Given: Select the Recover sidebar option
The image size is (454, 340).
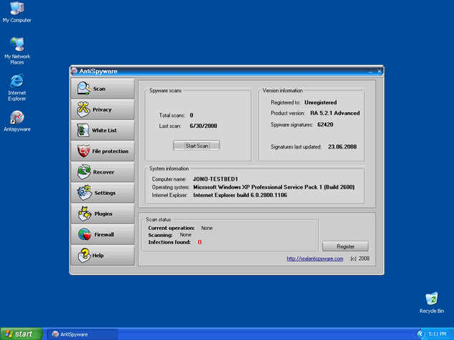Looking at the screenshot, I should pos(102,172).
